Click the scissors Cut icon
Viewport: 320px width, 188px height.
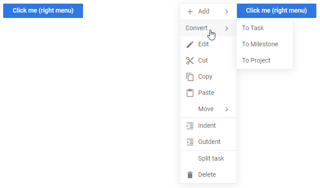tap(190, 60)
